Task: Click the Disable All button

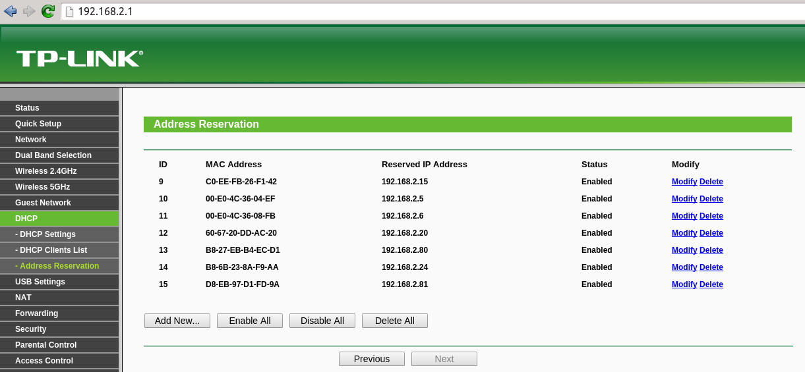Action: tap(322, 321)
